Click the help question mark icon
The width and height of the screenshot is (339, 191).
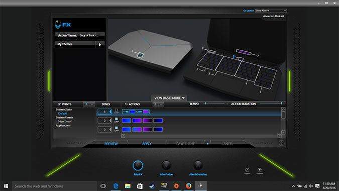281,143
